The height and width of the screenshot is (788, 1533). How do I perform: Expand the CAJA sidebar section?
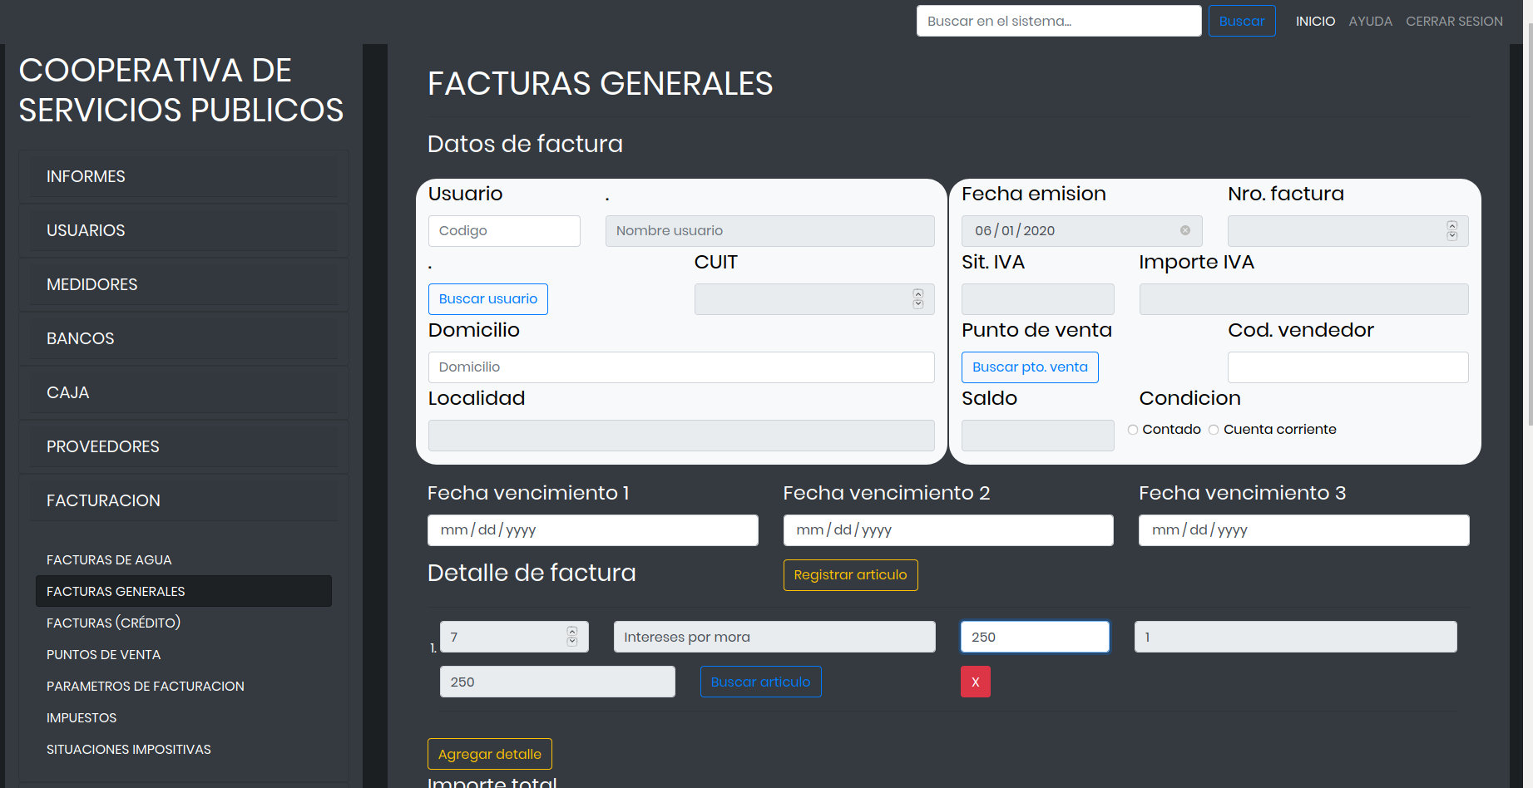(x=184, y=392)
